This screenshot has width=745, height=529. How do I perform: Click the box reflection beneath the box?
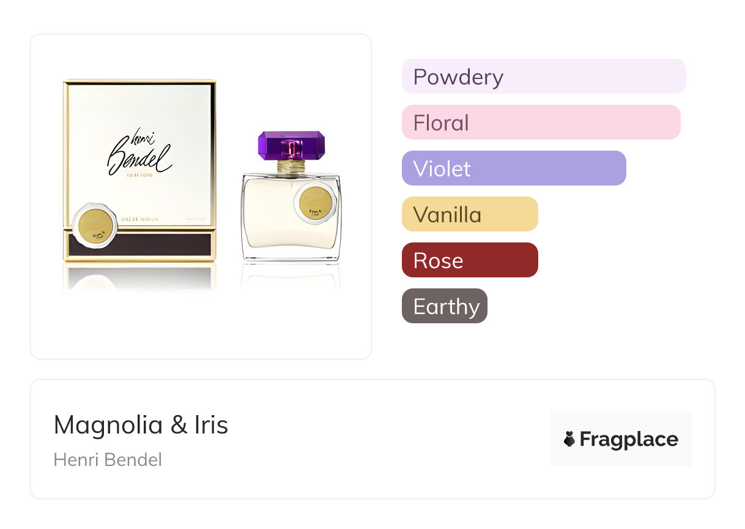click(139, 277)
